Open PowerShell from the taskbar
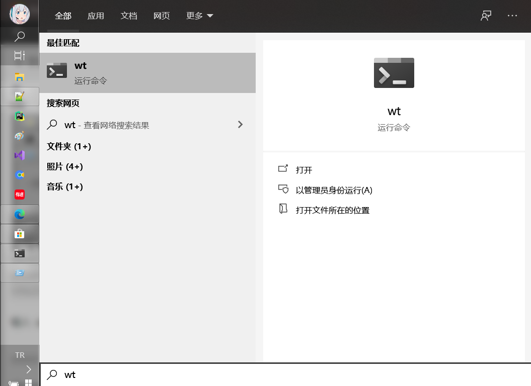This screenshot has width=531, height=386. pos(20,253)
